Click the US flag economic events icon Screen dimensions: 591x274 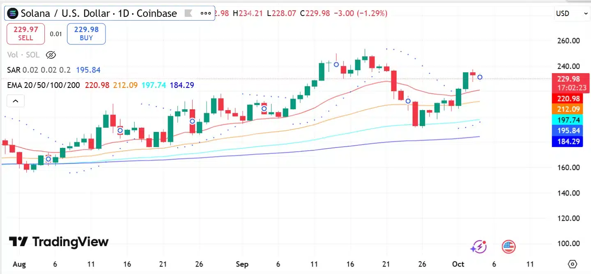point(508,247)
